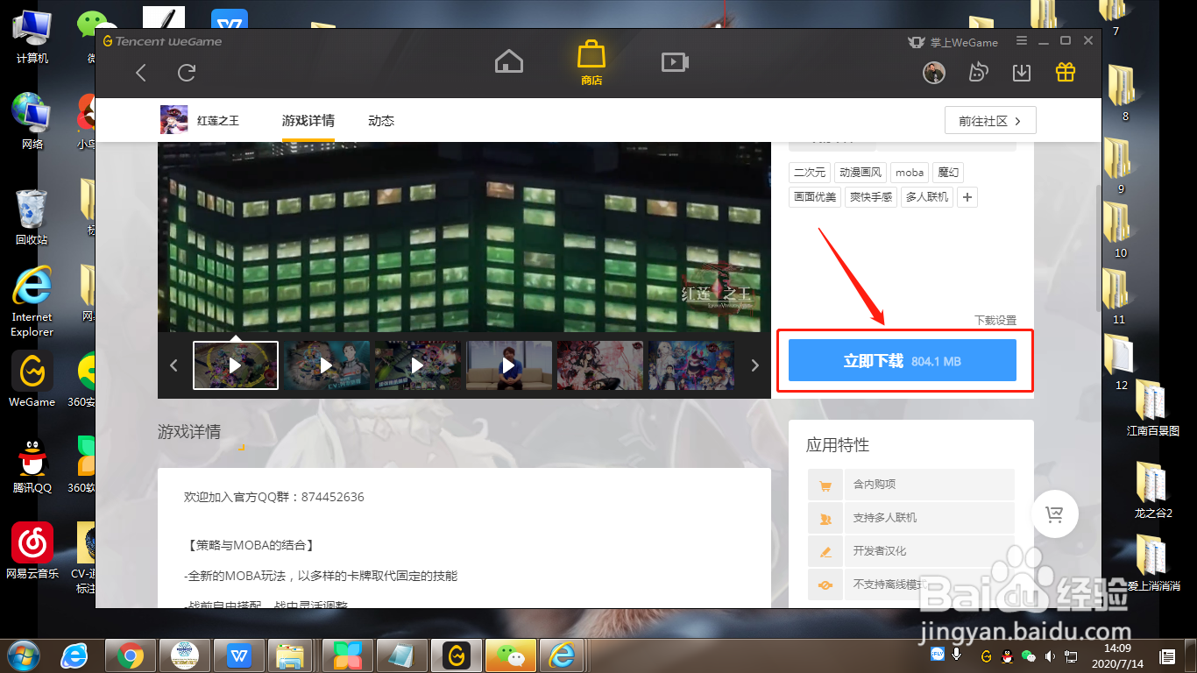This screenshot has width=1197, height=673.
Task: Click the 不支持离线模式 feature row
Action: point(911,584)
